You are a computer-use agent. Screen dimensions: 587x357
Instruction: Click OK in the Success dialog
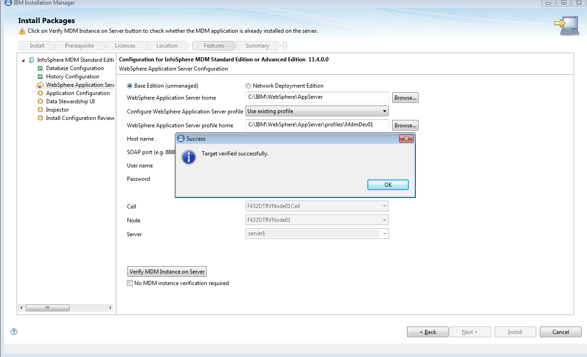pyautogui.click(x=388, y=184)
